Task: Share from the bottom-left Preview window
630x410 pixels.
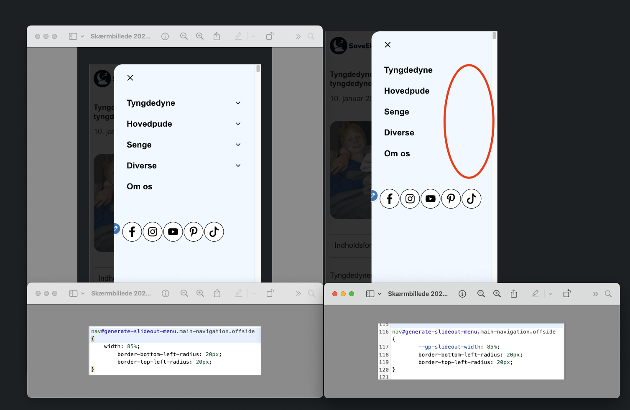Action: point(217,293)
